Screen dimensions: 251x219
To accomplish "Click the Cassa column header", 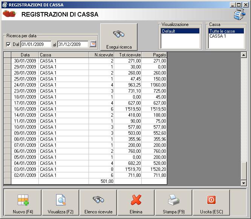I will (x=64, y=55).
